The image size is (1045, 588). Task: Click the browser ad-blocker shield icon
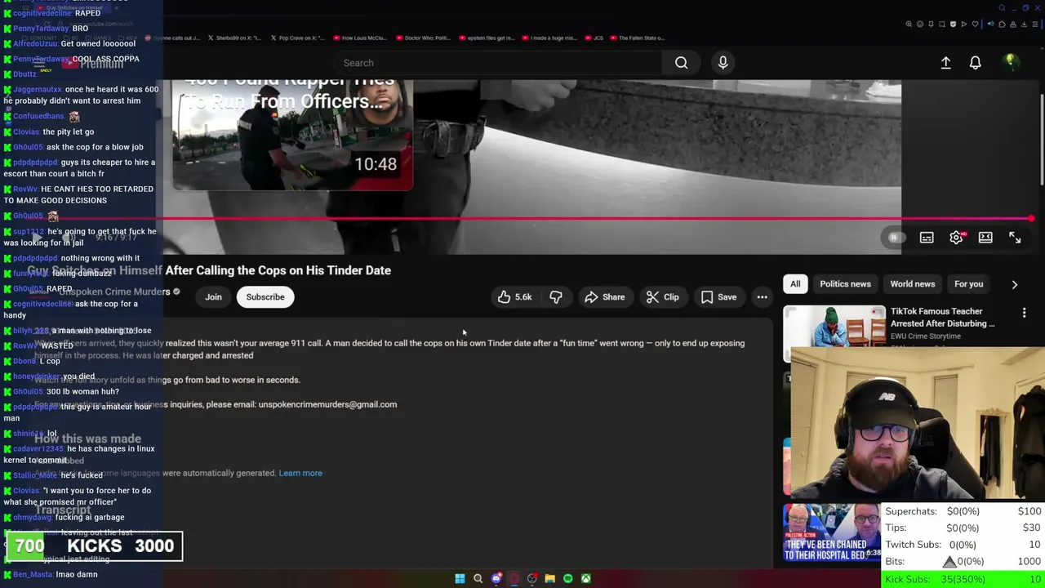[x=953, y=24]
